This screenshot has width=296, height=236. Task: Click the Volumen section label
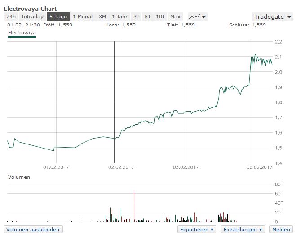[19, 177]
